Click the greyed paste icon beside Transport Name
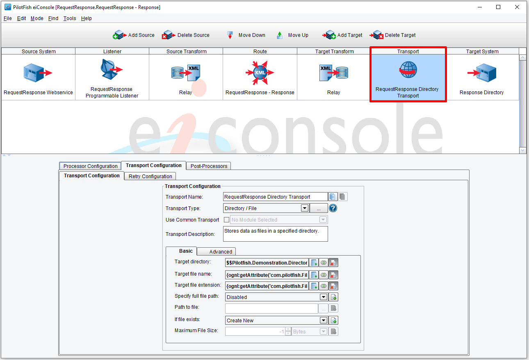This screenshot has width=529, height=360. (342, 197)
